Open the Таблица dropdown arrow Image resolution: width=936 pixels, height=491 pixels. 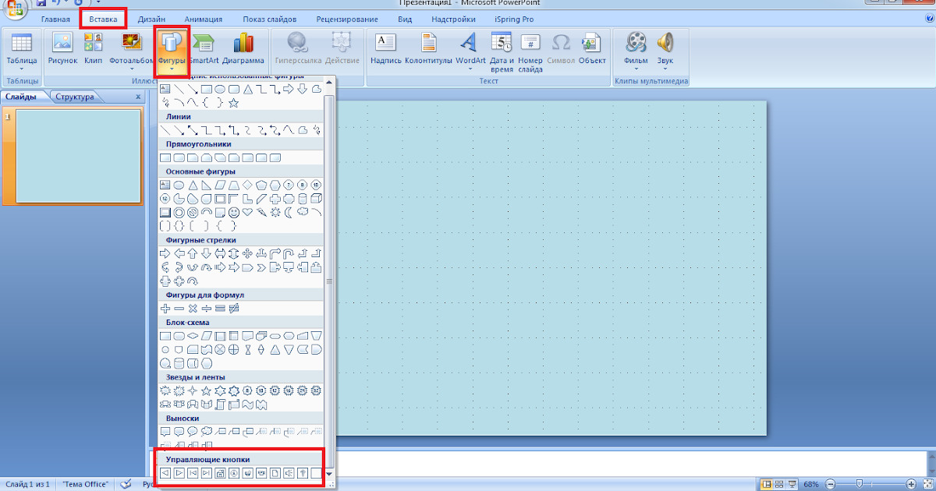pyautogui.click(x=22, y=69)
